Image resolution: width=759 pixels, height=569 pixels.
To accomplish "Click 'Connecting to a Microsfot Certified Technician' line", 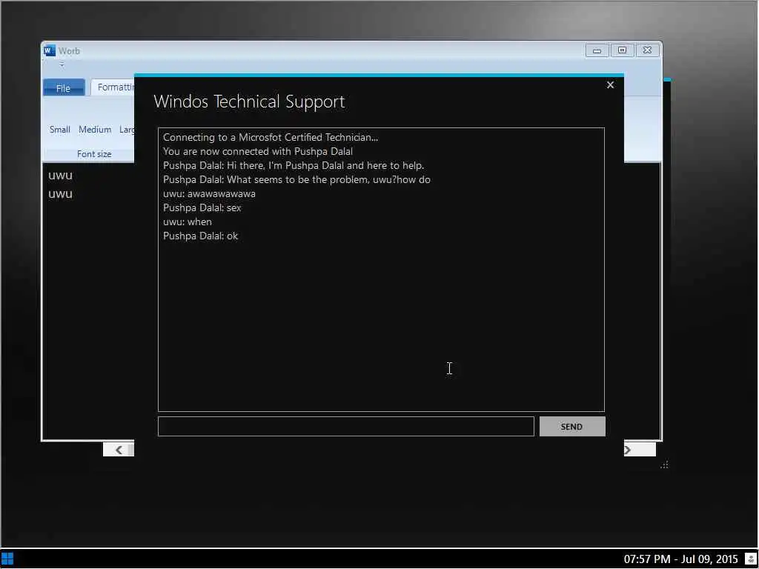I will (271, 137).
